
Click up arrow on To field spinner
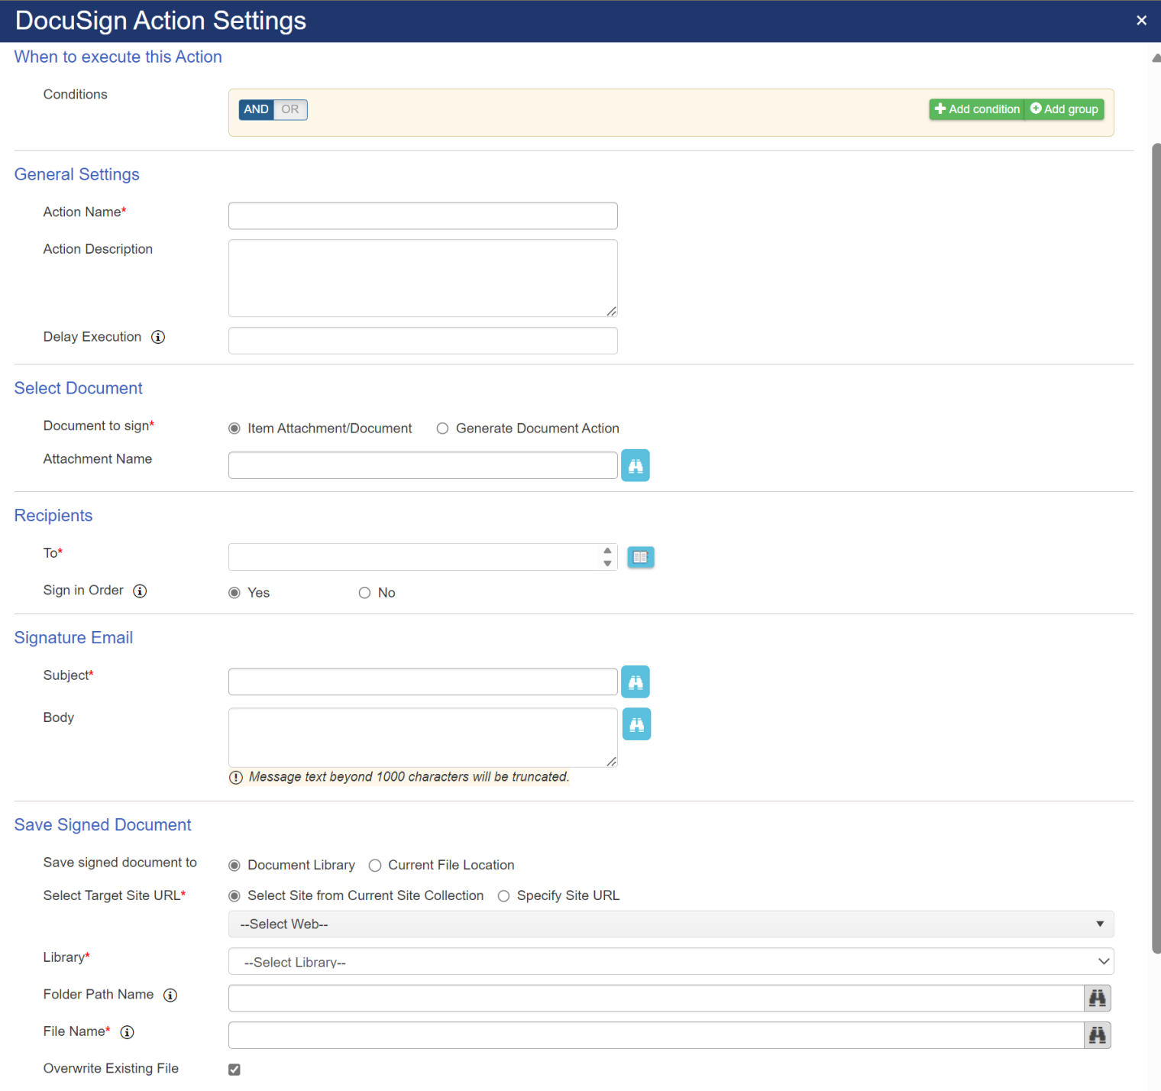point(607,551)
